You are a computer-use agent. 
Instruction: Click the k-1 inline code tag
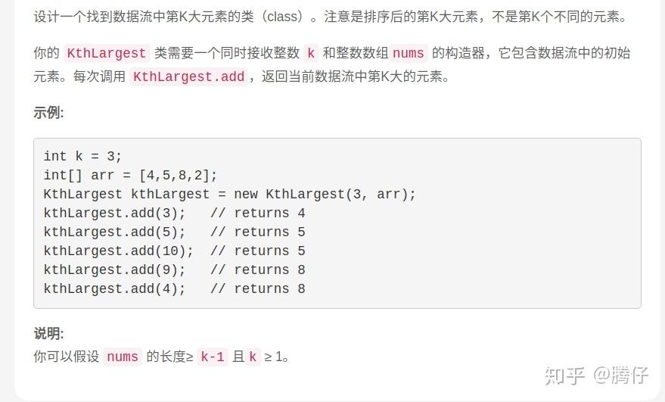(212, 357)
